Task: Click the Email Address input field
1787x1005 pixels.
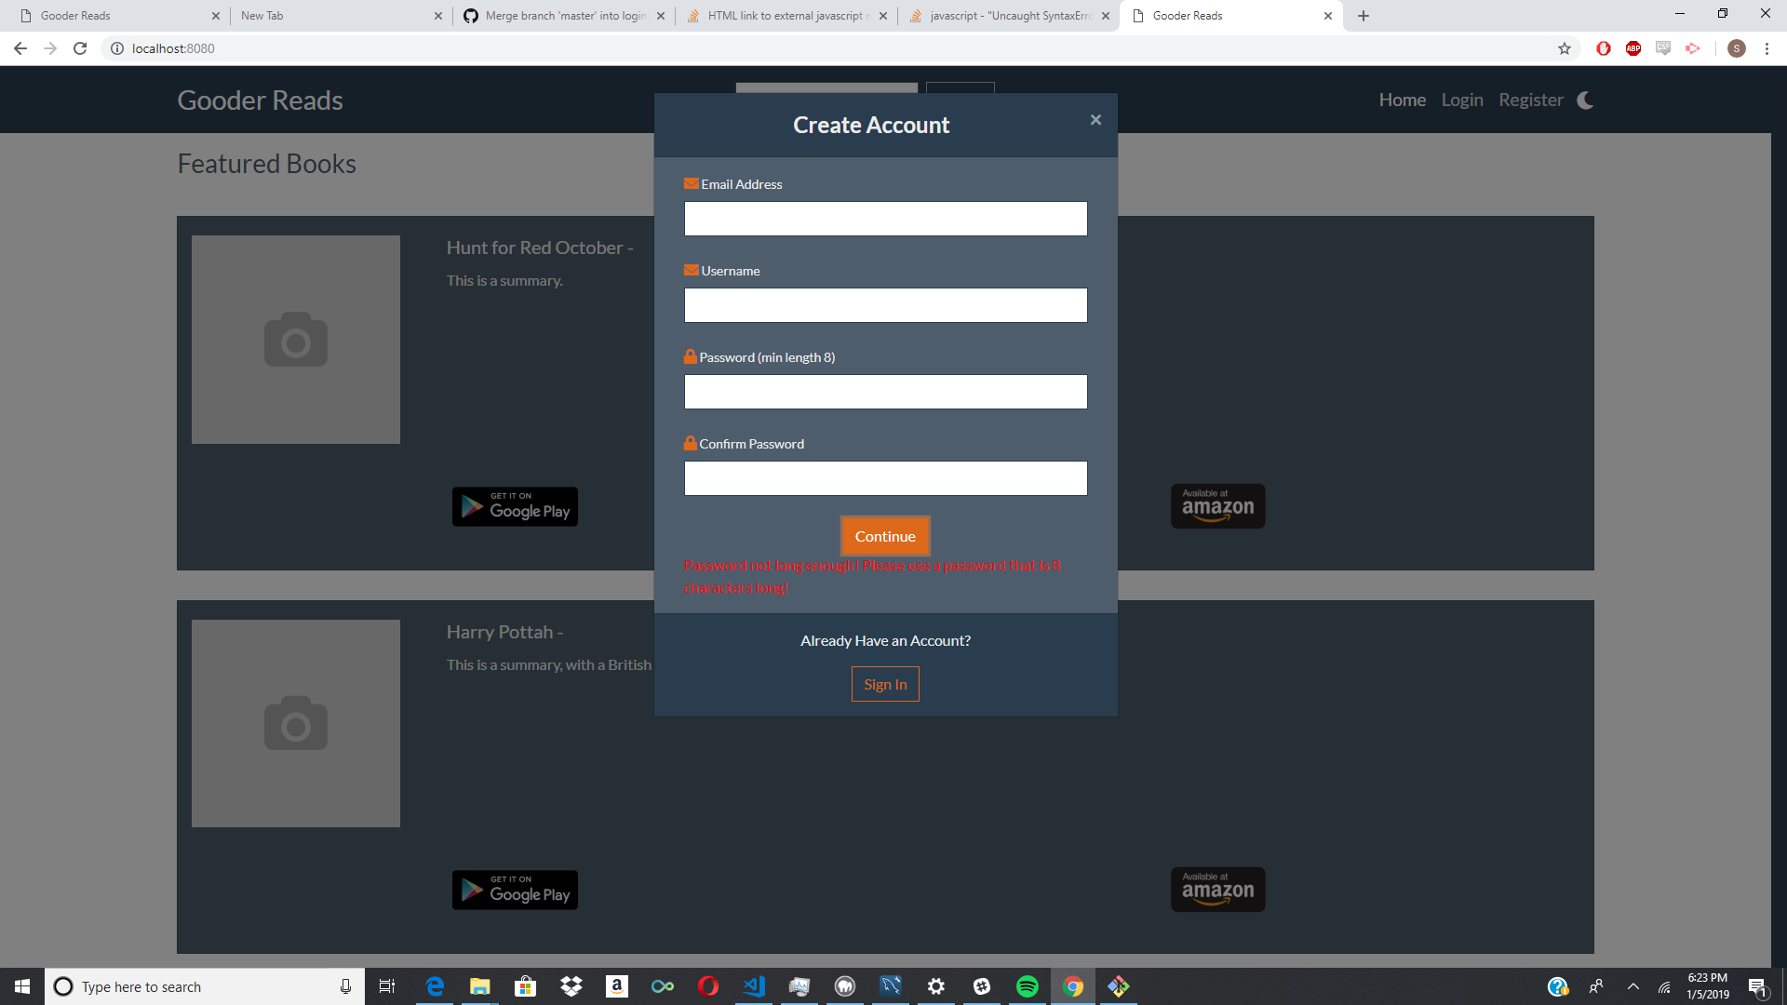Action: [885, 219]
